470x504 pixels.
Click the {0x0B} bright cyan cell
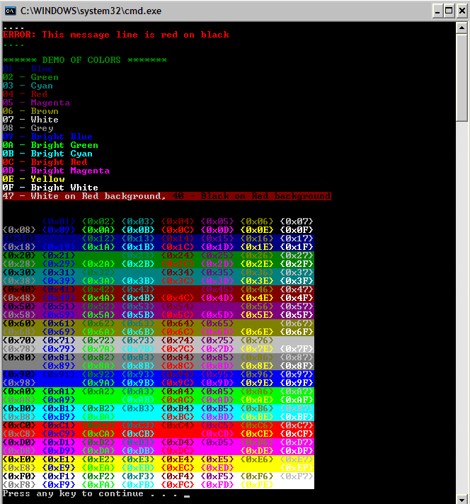[x=138, y=229]
